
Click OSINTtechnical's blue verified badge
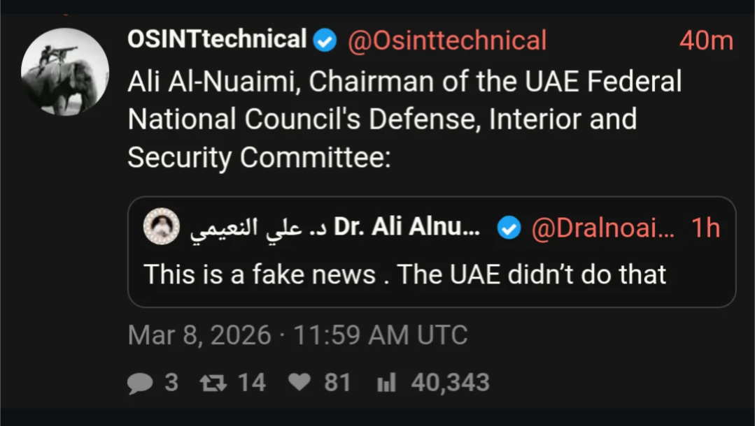(325, 41)
